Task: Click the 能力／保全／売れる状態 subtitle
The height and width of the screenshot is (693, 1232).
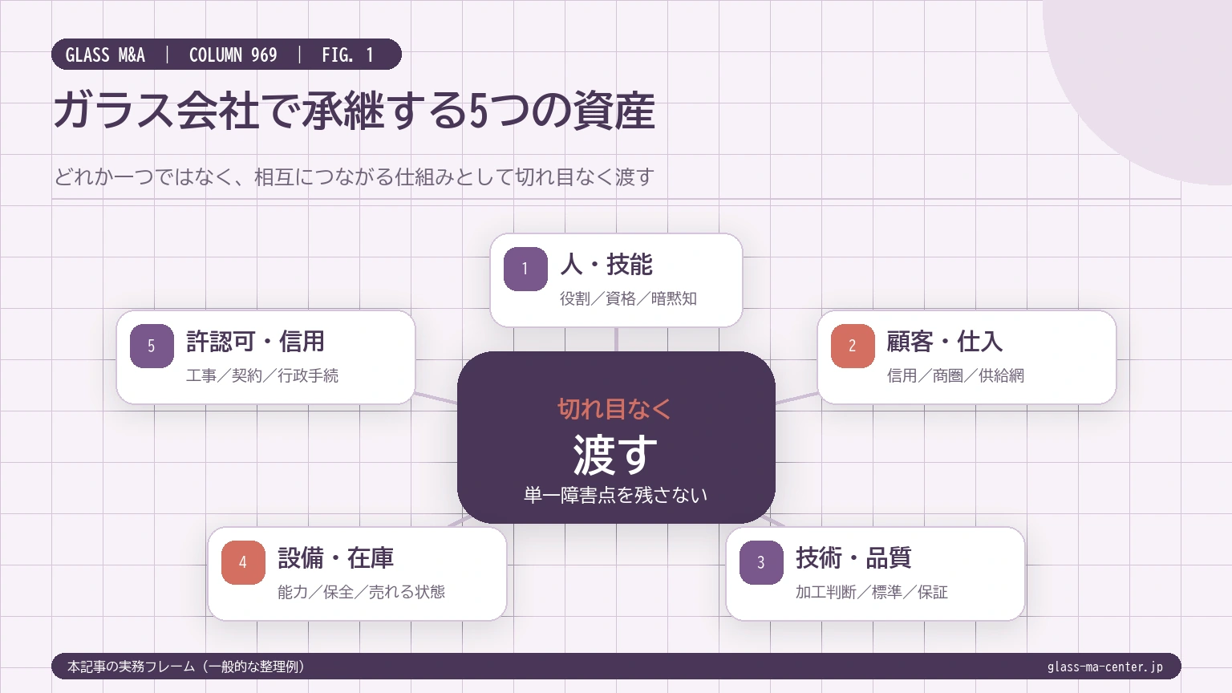Action: [x=361, y=592]
